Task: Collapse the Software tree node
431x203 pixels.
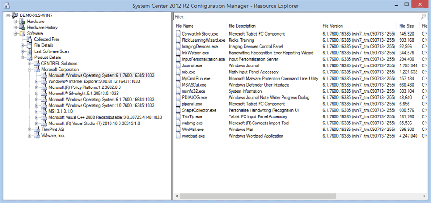Action: click(x=15, y=34)
